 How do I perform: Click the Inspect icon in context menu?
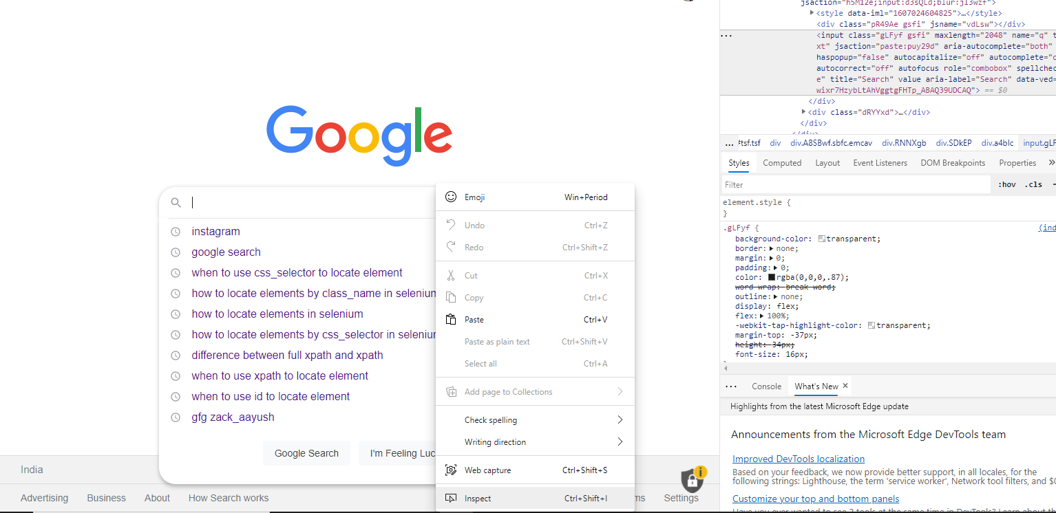pyautogui.click(x=451, y=499)
